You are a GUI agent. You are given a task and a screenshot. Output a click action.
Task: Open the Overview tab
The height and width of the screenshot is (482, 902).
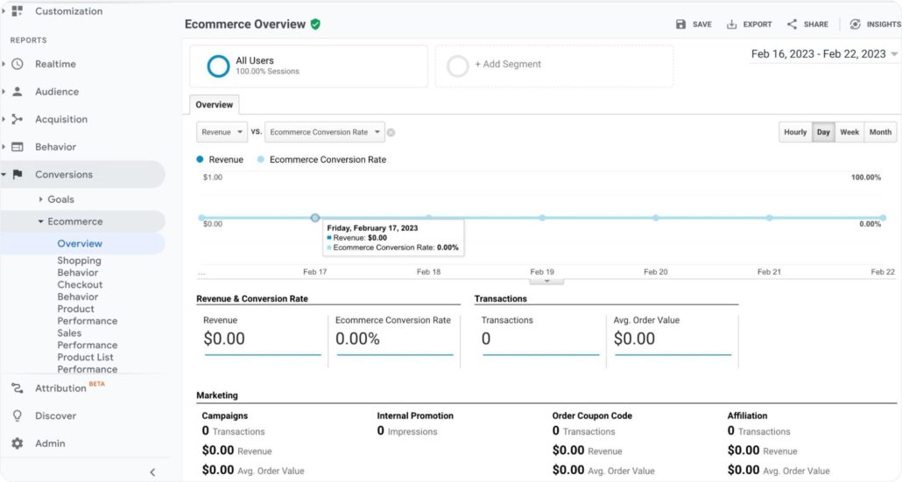click(x=214, y=105)
